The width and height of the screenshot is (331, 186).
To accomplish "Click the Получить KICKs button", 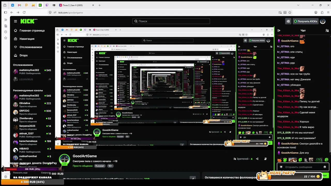I will 305,21.
